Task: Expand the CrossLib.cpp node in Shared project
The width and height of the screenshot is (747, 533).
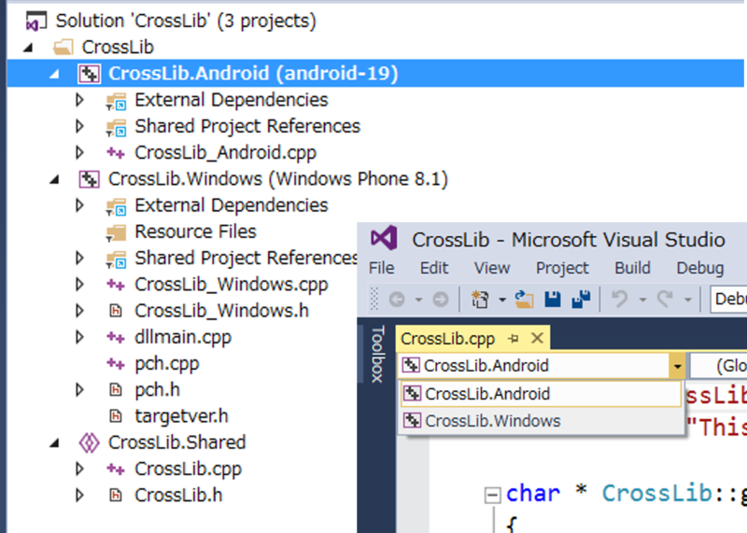Action: click(79, 469)
